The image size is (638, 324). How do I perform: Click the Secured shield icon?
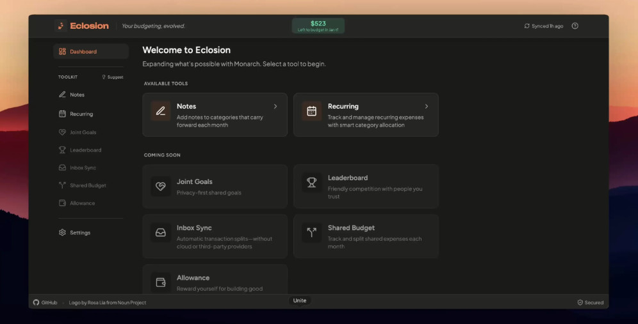(x=580, y=302)
